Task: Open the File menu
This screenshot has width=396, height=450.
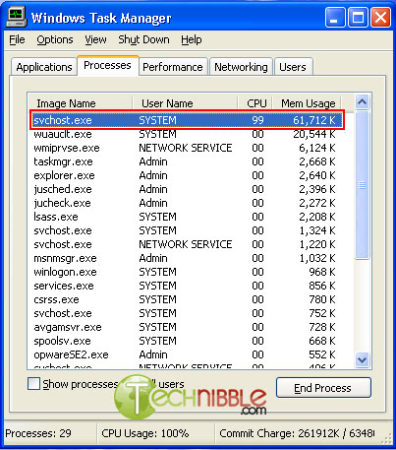Action: pos(17,39)
